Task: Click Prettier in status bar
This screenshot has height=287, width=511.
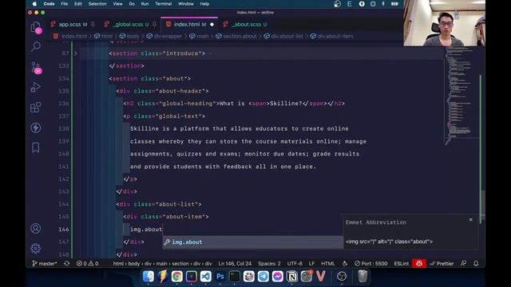Action: point(442,264)
